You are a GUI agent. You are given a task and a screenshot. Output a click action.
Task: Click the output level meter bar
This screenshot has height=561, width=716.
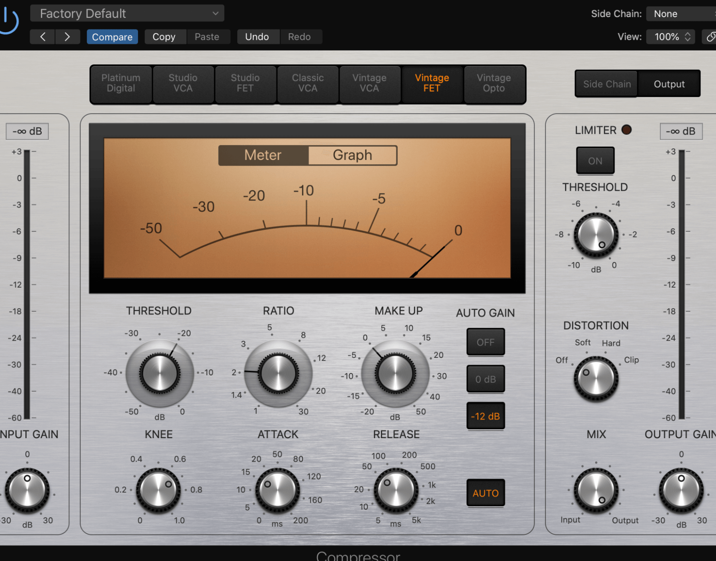coord(681,284)
